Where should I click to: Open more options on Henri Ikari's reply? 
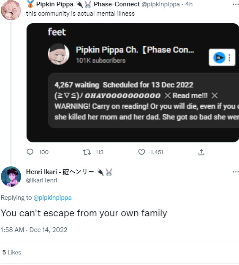coord(236,172)
